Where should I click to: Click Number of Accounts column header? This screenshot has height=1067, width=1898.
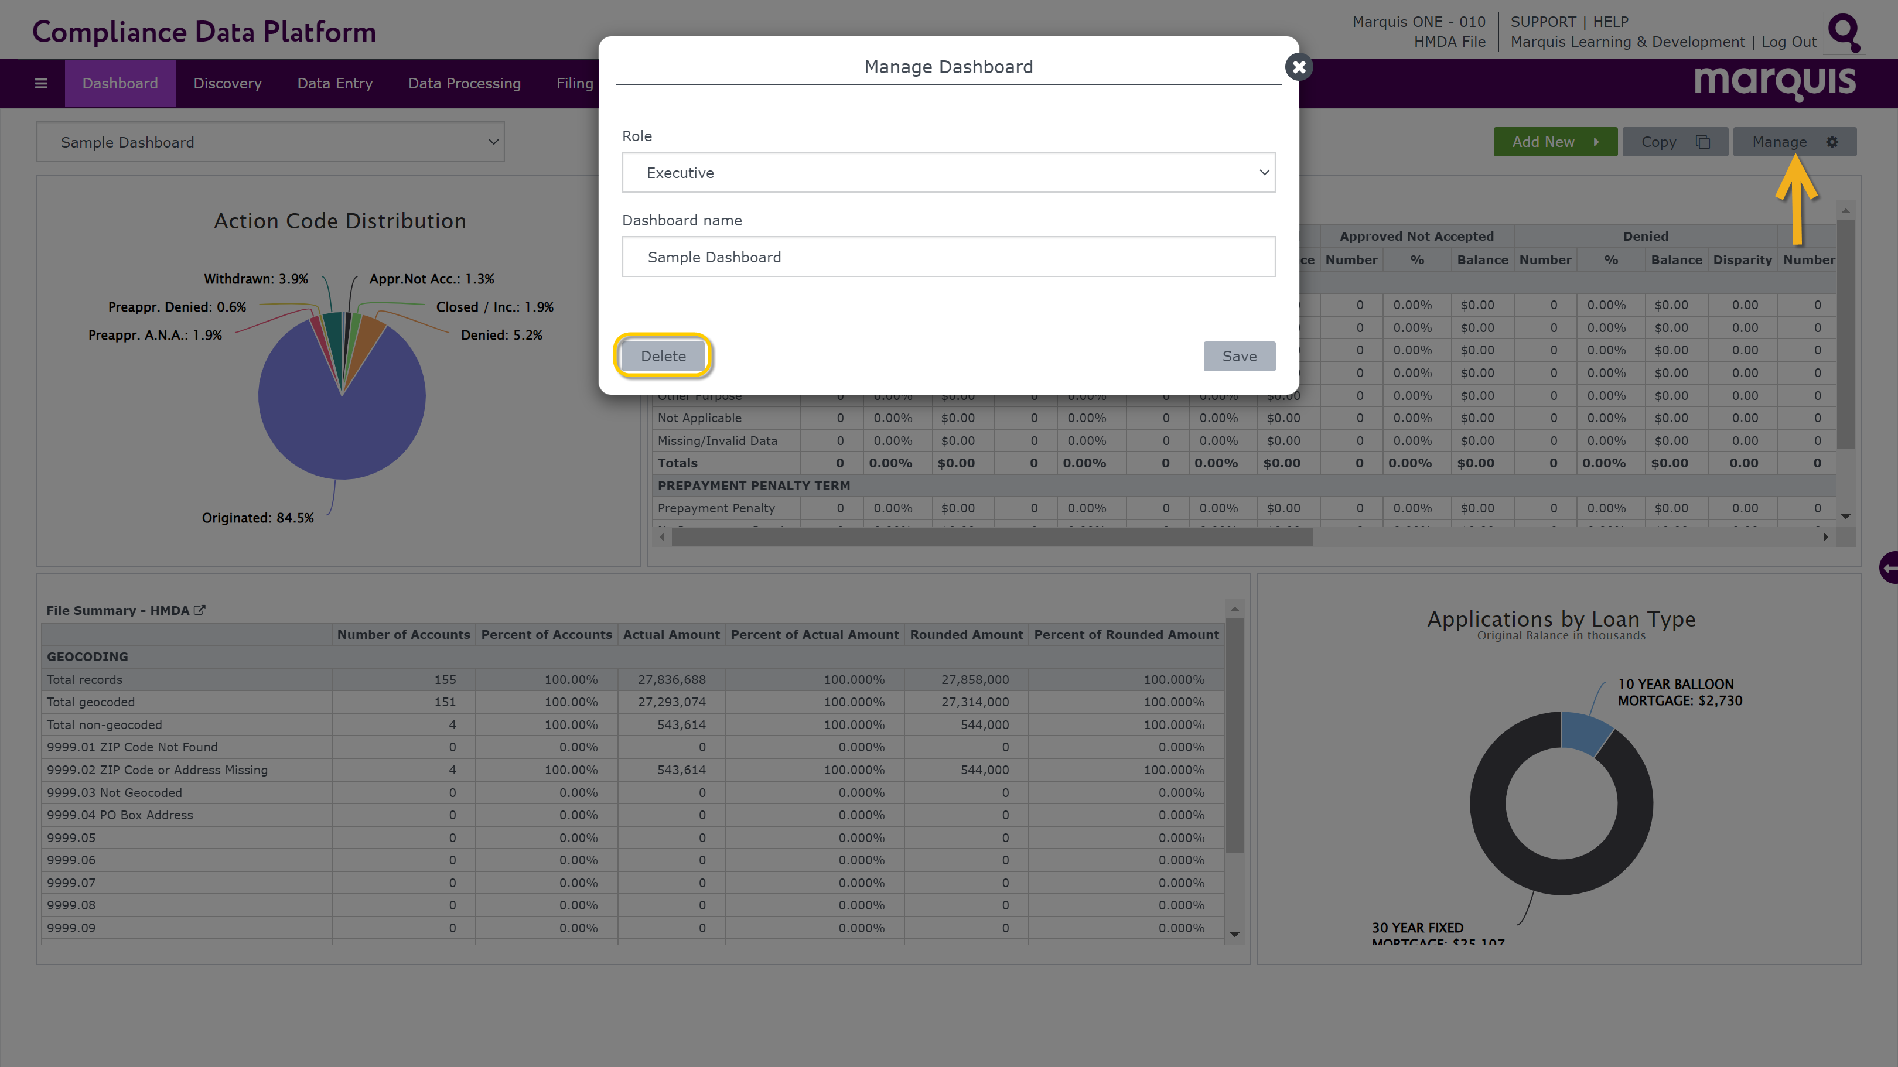click(x=404, y=635)
